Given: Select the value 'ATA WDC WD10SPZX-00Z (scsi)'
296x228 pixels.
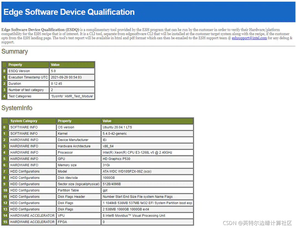Looking at the screenshot, I should click(x=147, y=171).
